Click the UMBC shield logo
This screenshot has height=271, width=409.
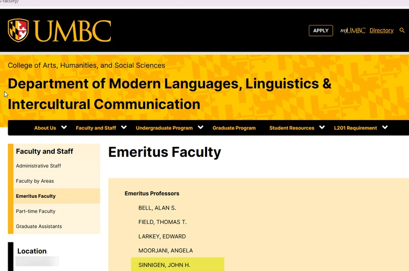18,30
